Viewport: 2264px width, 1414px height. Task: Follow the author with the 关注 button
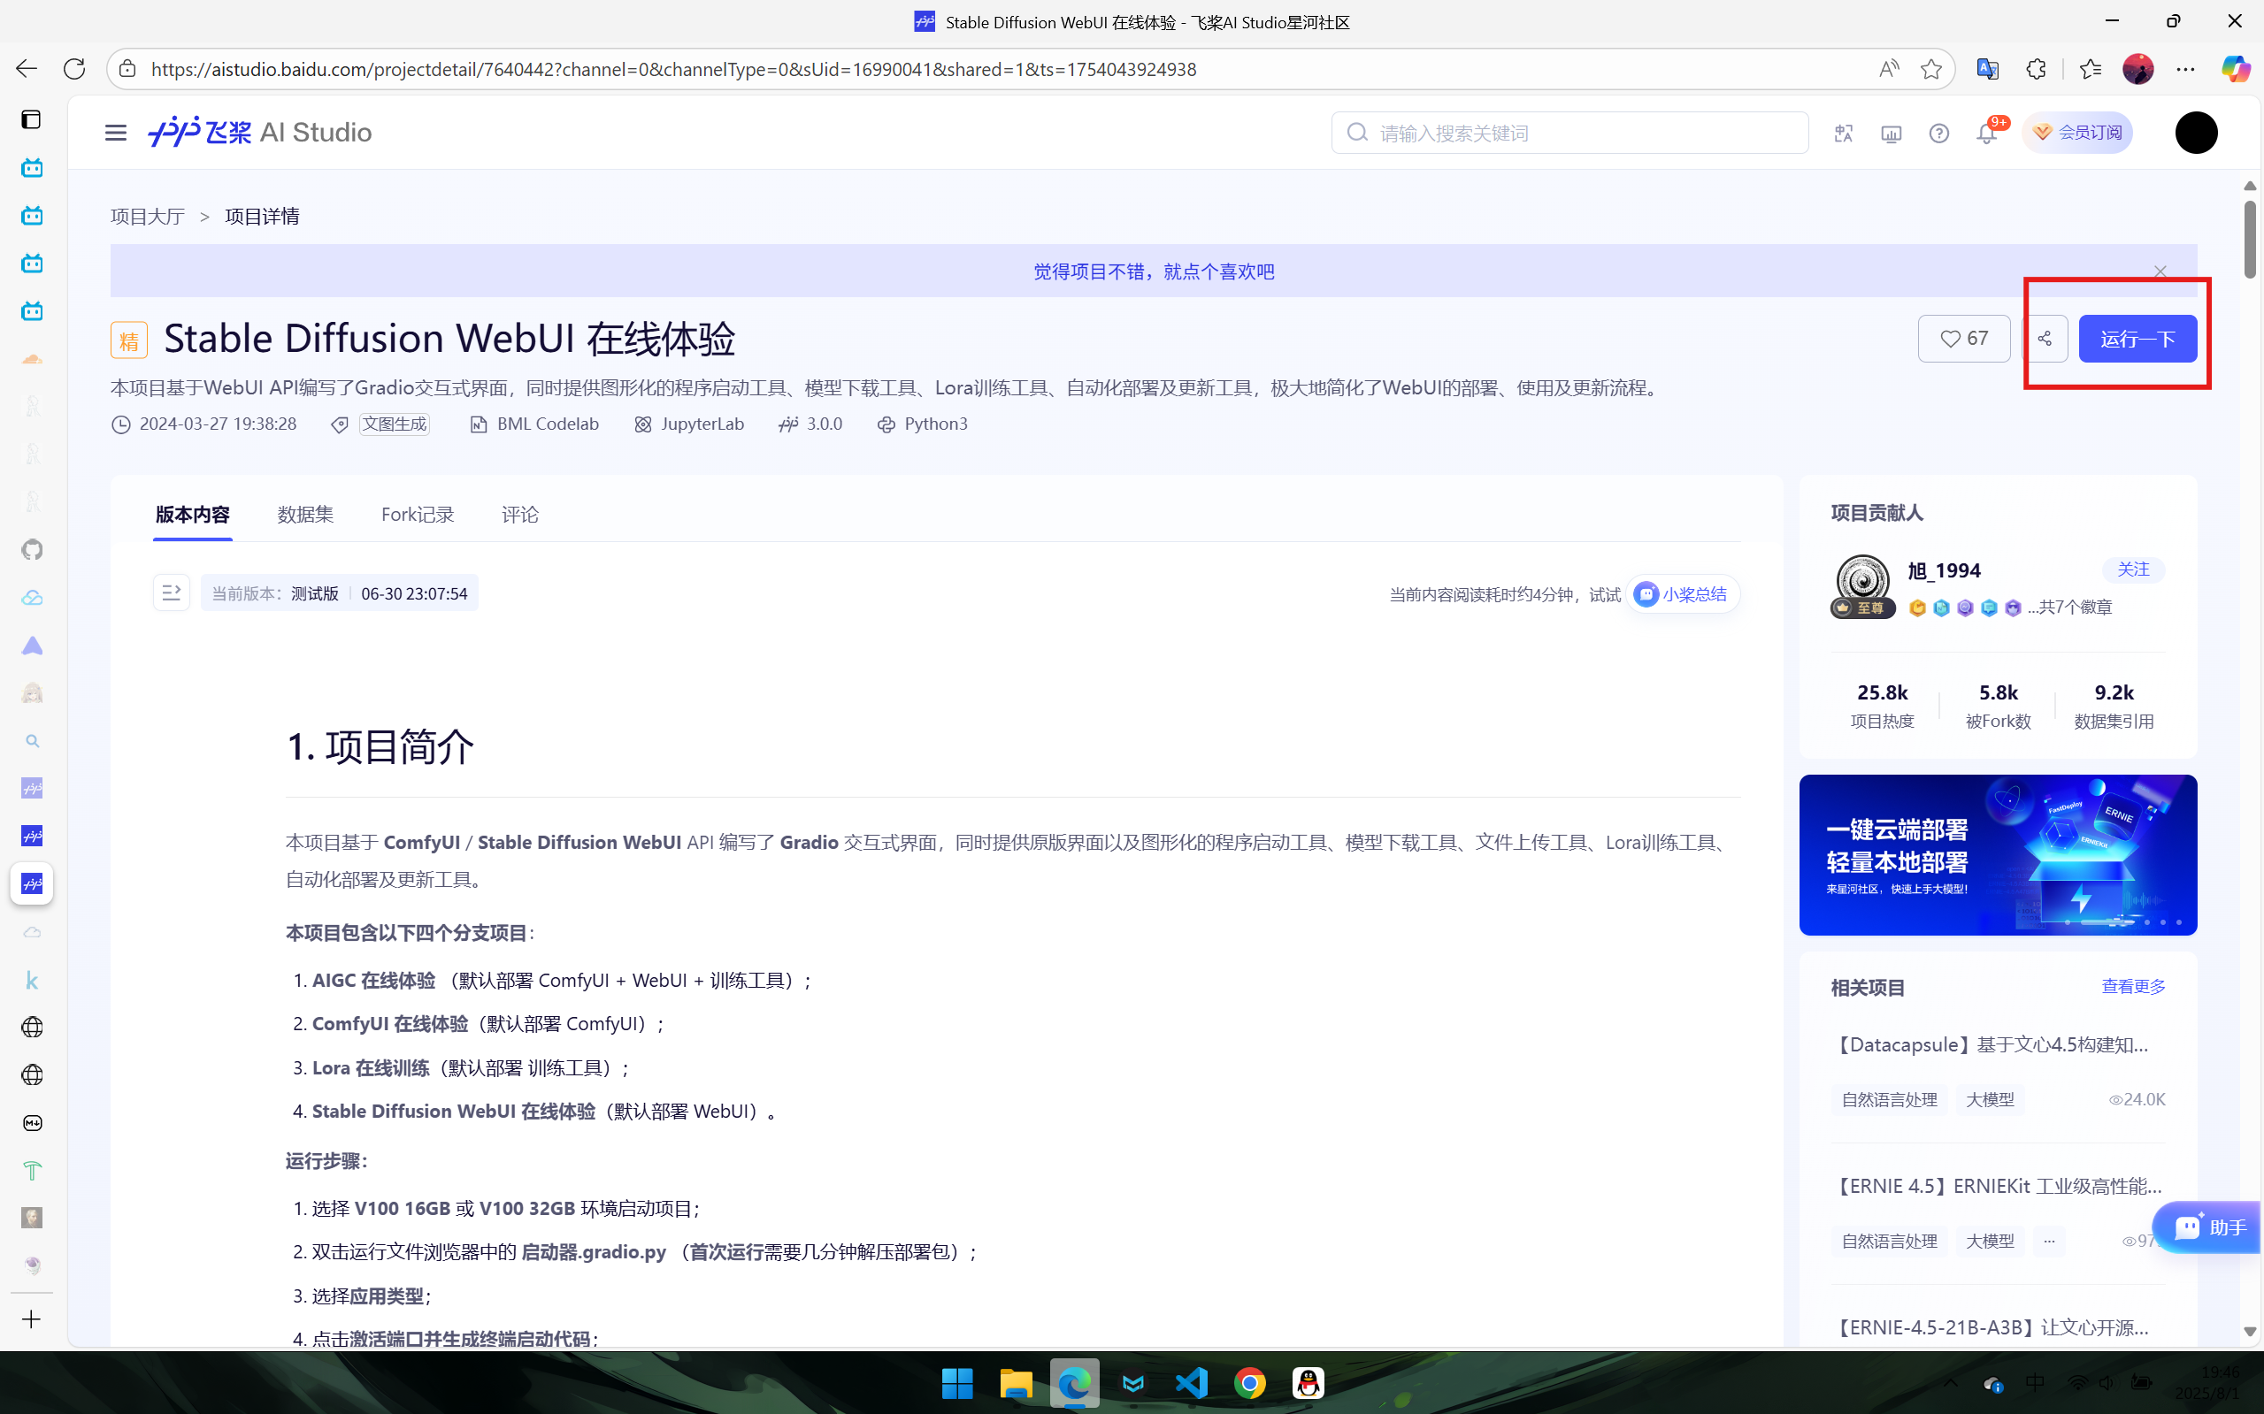coord(2133,569)
